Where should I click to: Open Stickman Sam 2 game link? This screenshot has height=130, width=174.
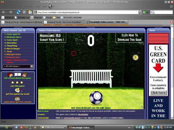tap(13, 37)
